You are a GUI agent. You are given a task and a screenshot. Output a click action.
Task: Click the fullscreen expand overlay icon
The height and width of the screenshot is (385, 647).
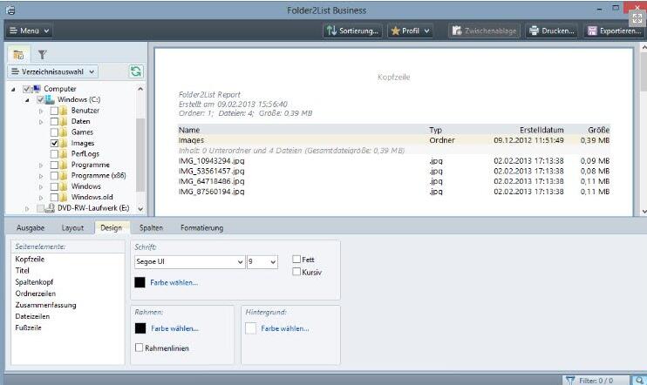pos(637,18)
